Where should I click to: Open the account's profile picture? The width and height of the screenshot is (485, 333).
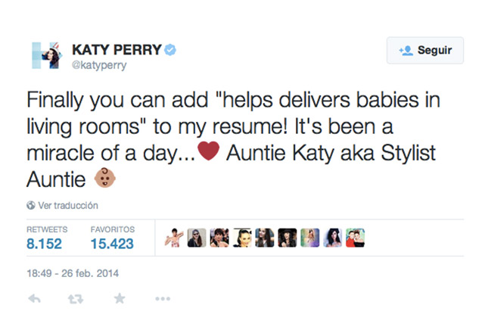click(45, 57)
